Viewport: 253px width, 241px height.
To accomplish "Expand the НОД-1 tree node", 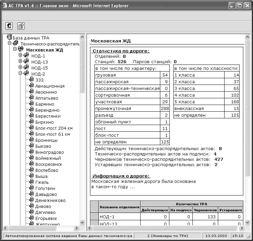I will tap(20, 55).
